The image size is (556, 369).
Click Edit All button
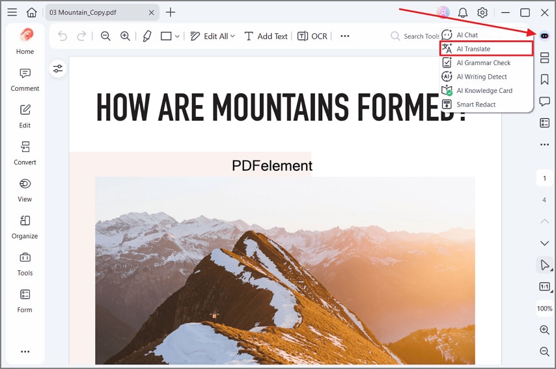click(209, 36)
